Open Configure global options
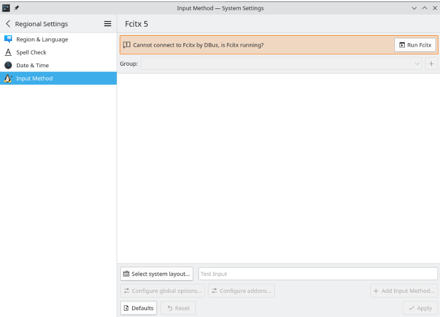The image size is (440, 317). [162, 291]
